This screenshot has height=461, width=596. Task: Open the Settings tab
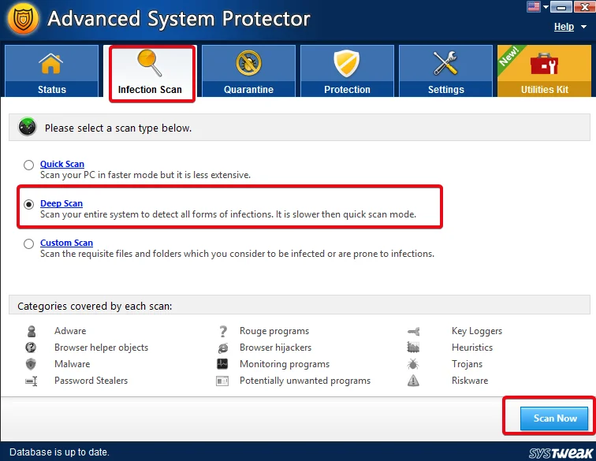[446, 71]
